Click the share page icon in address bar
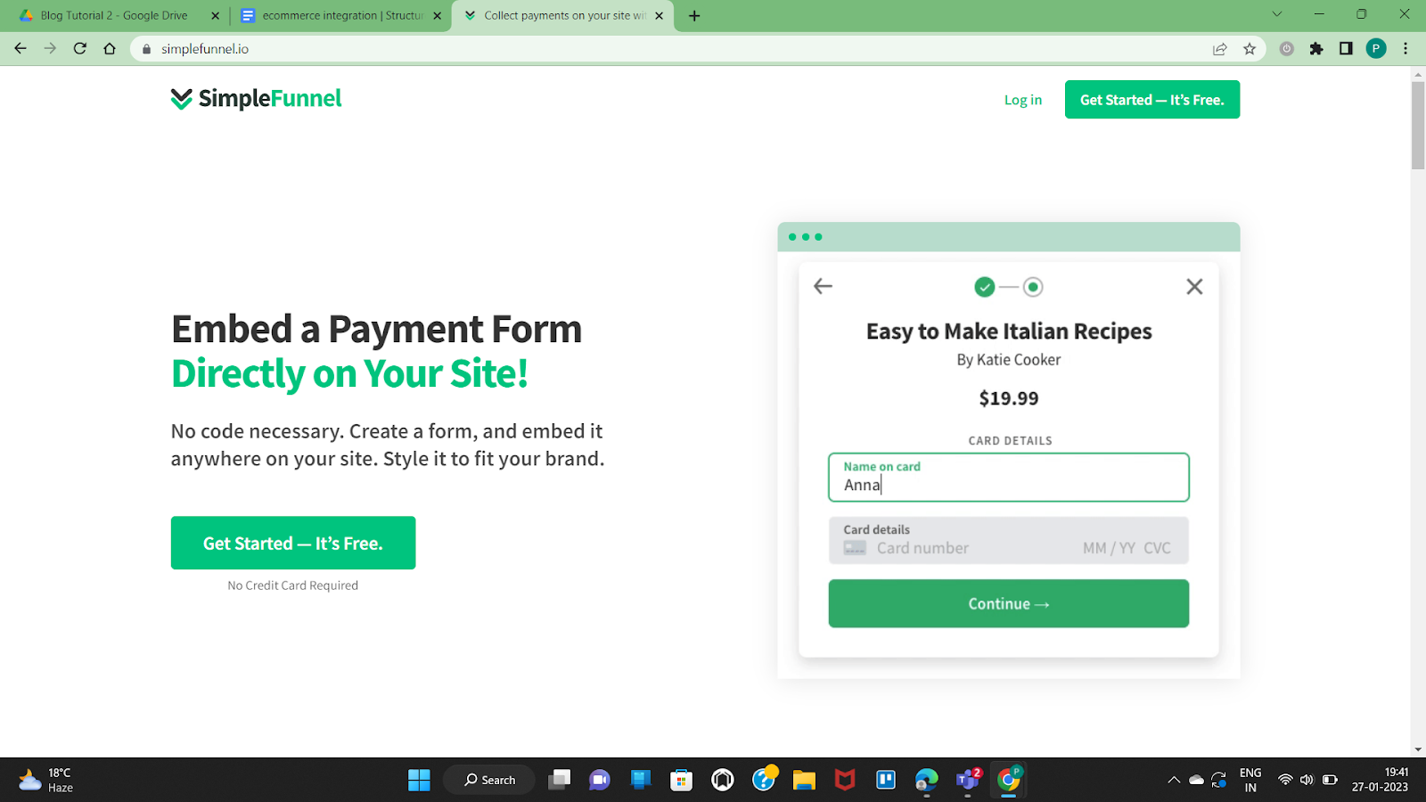This screenshot has width=1426, height=802. click(1219, 49)
